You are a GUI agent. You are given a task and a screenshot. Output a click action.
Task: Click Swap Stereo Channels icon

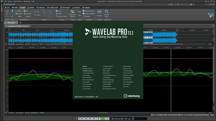72,12
